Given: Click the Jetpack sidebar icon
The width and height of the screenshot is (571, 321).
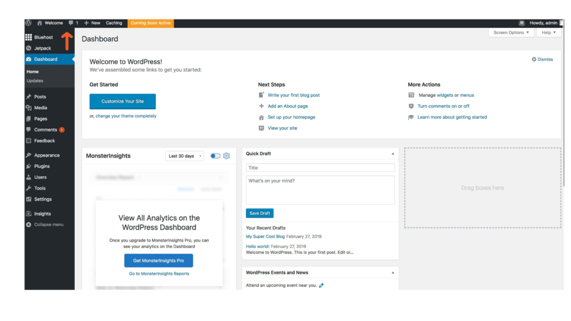Looking at the screenshot, I should [x=28, y=48].
